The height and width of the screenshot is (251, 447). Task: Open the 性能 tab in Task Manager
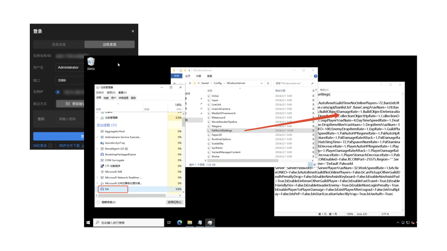pos(106,98)
